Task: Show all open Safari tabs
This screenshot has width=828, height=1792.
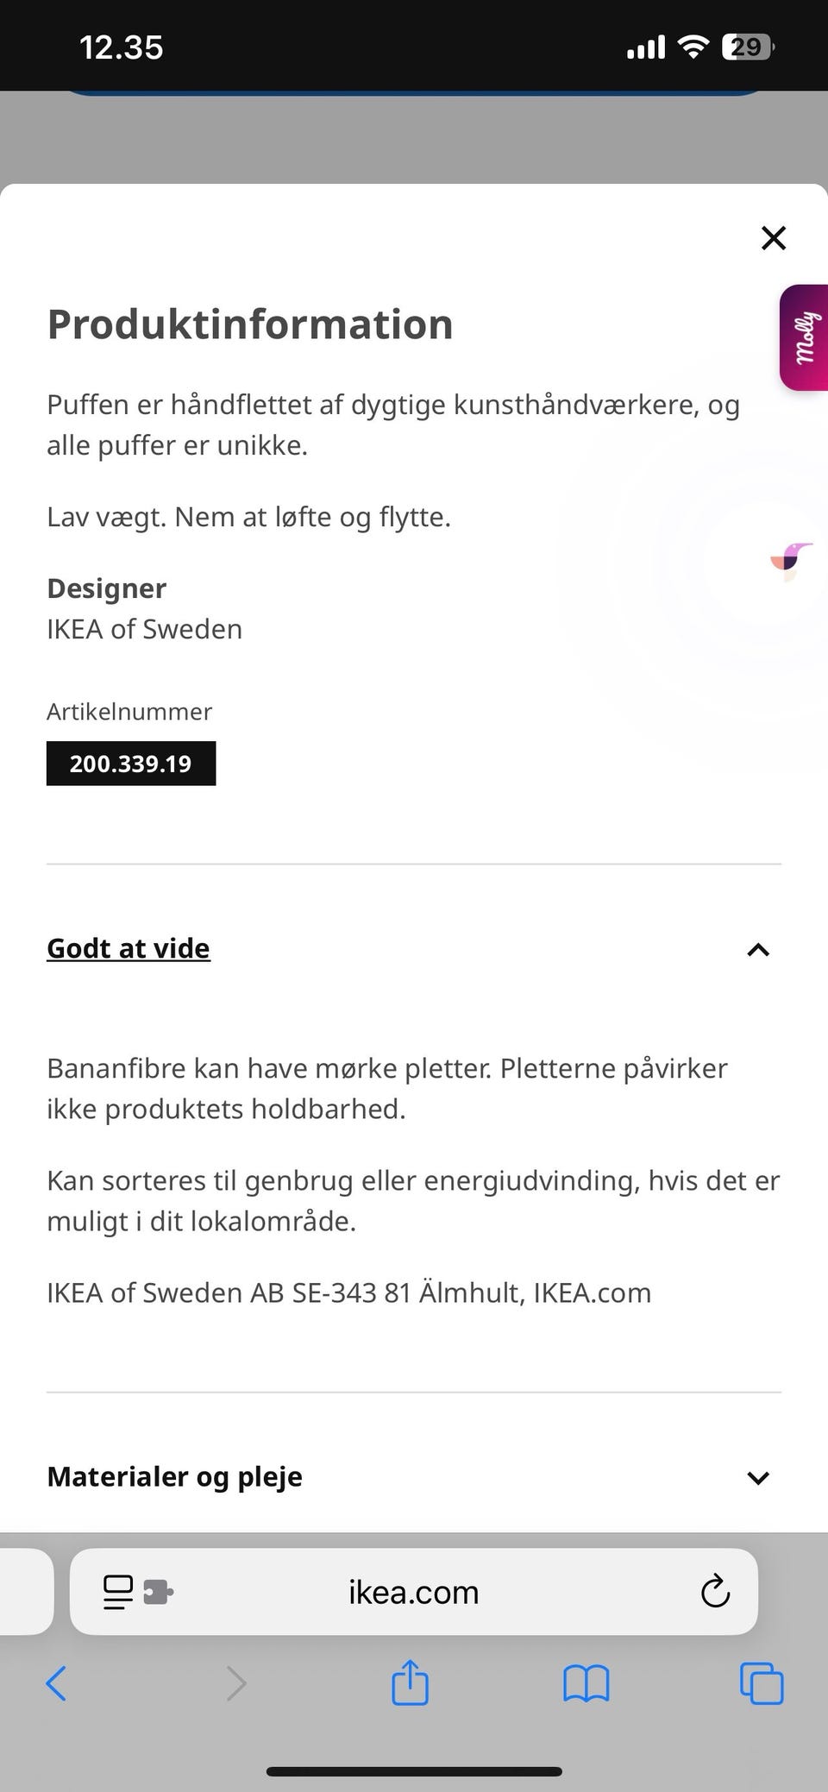Action: click(762, 1683)
